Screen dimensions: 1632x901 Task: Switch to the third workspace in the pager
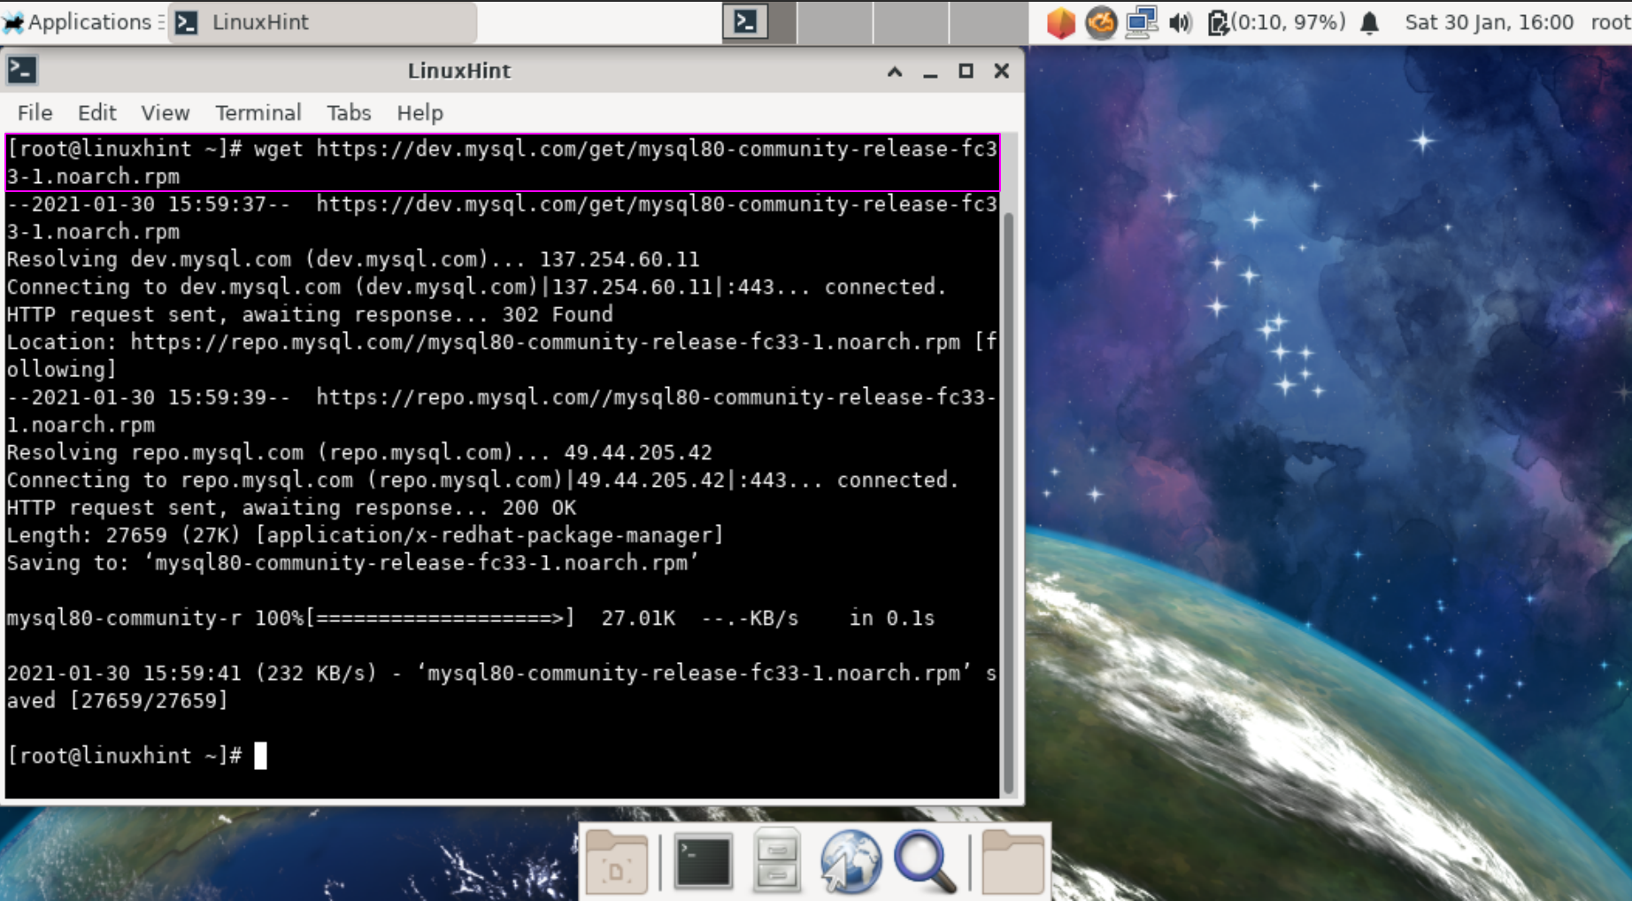(911, 22)
